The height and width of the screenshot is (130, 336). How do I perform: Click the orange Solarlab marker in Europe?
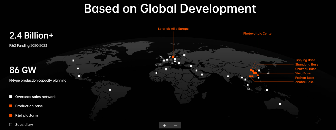173,57
